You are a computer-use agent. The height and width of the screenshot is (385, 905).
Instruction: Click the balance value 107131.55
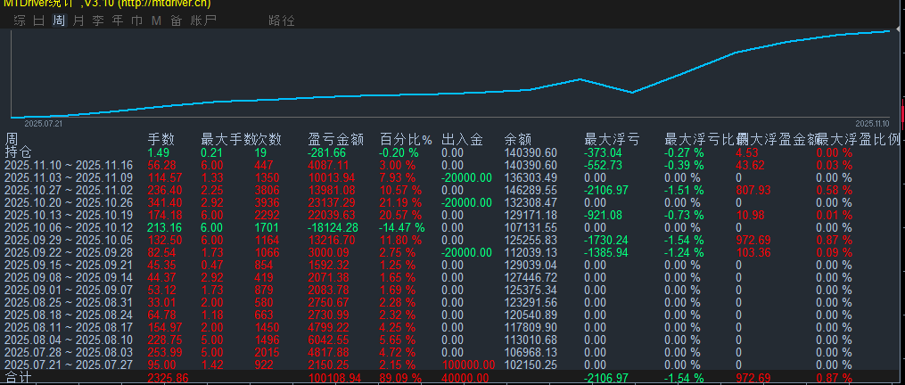pos(531,227)
